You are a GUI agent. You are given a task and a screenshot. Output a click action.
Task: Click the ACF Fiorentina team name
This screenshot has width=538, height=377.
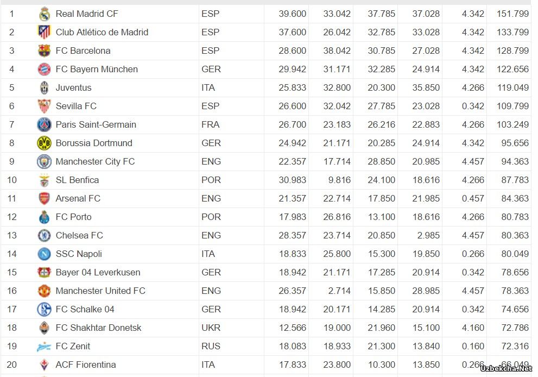[x=86, y=365]
